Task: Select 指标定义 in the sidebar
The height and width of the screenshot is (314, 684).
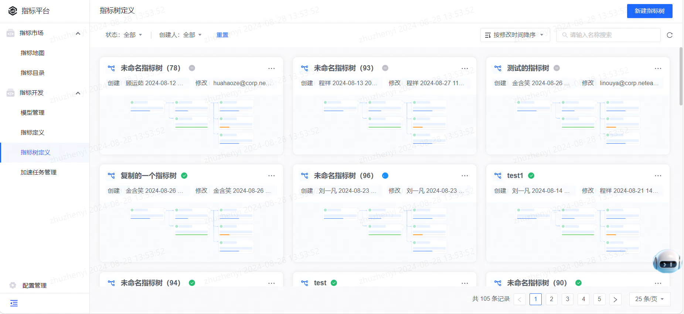Action: (x=33, y=133)
